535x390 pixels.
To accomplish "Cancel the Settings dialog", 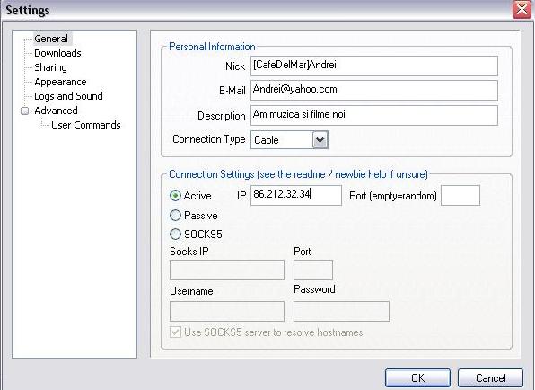I will (490, 377).
